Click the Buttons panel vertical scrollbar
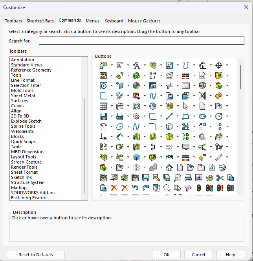Screen dimensions: 253x261 [x=240, y=77]
